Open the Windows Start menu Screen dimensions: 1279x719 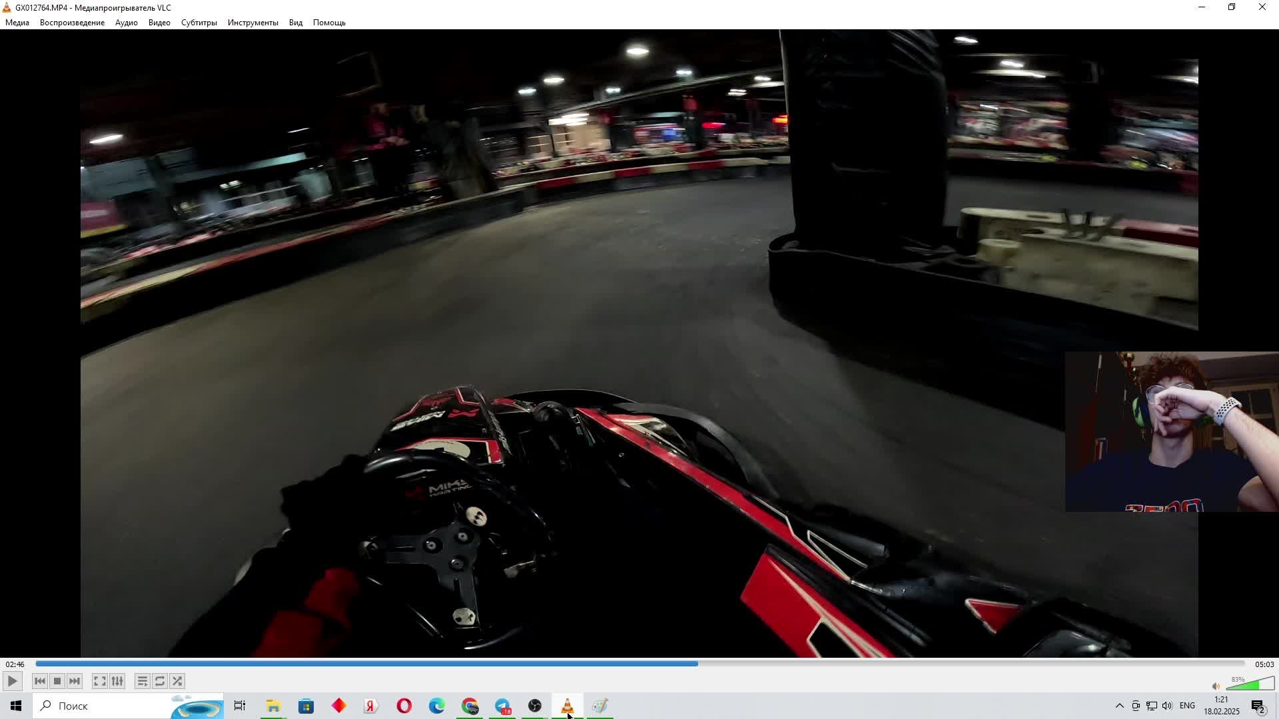coord(16,706)
